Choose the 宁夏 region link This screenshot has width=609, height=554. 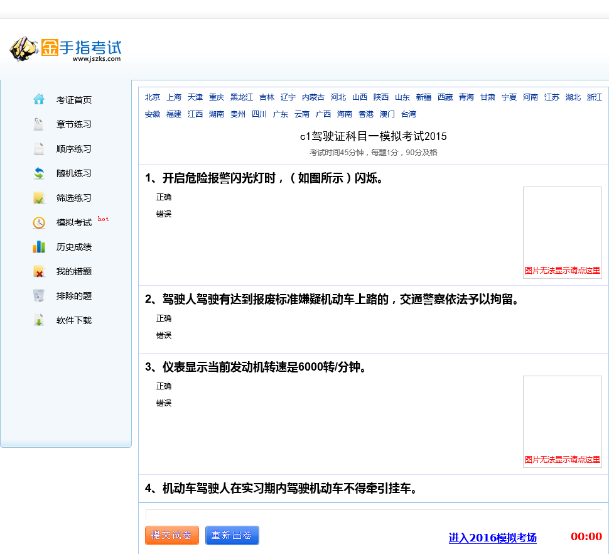click(509, 97)
